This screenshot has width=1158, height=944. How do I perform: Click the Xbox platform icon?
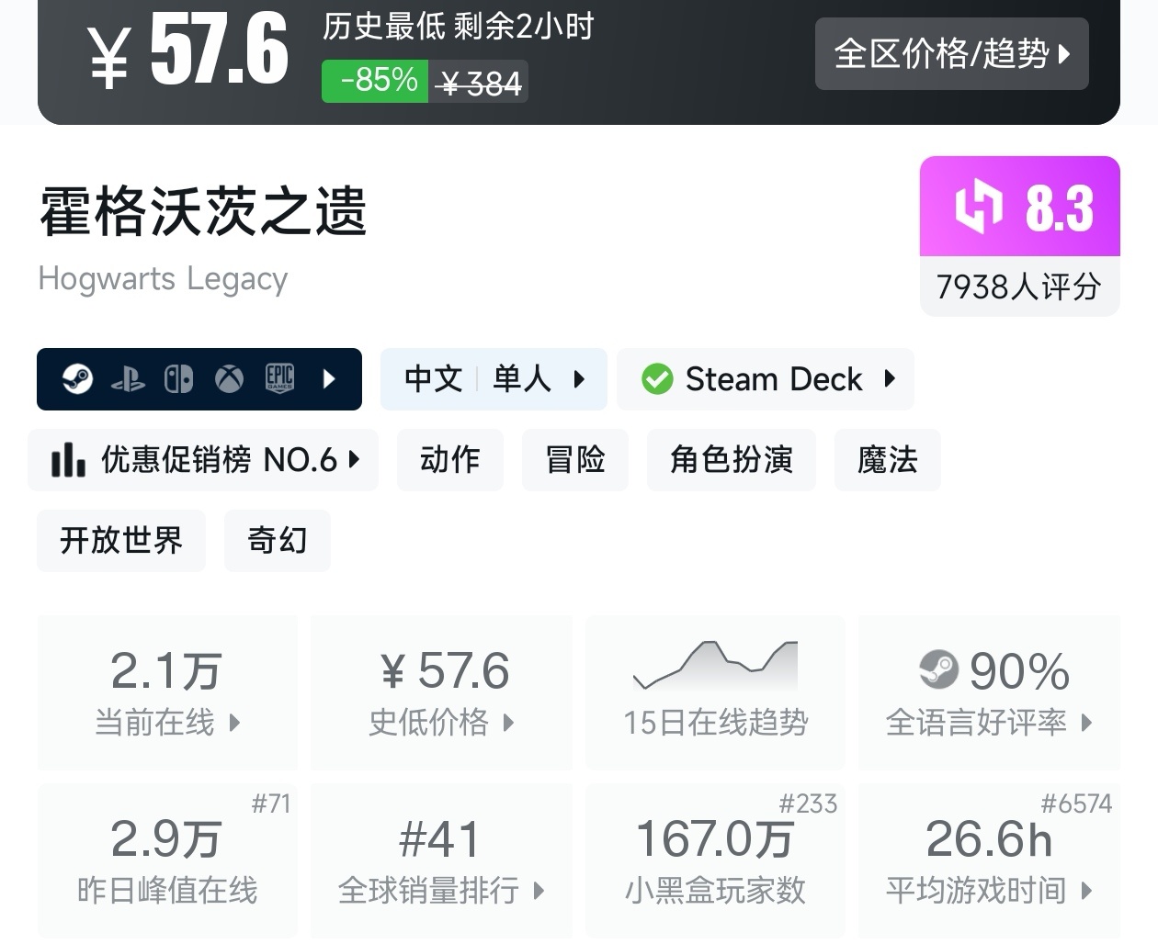(229, 378)
